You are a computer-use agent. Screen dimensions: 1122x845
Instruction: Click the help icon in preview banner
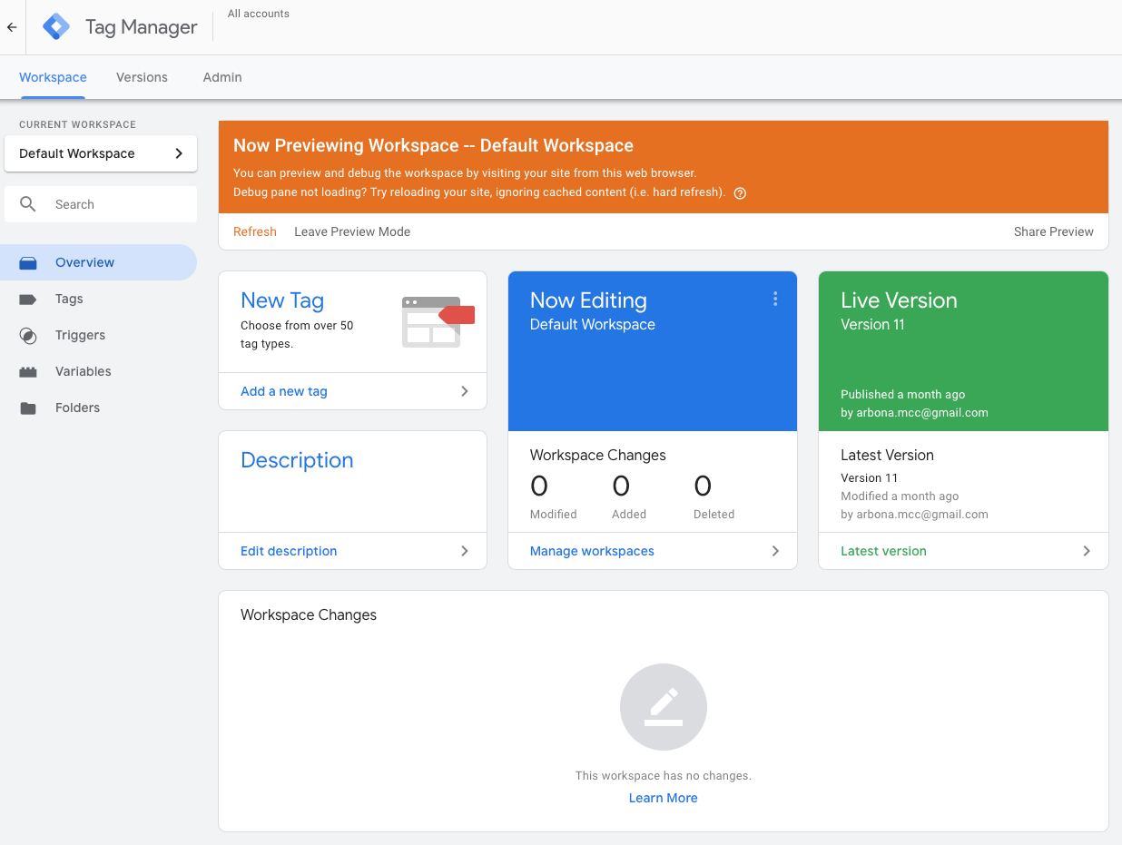coord(740,192)
